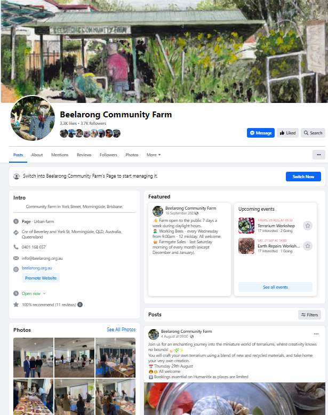Screen dimensions: 328x415
Task: Star the Terrarium Workshop event as interested
Action: click(x=308, y=226)
